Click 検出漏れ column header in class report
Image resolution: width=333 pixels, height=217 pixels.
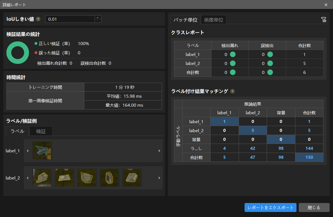tap(230, 46)
